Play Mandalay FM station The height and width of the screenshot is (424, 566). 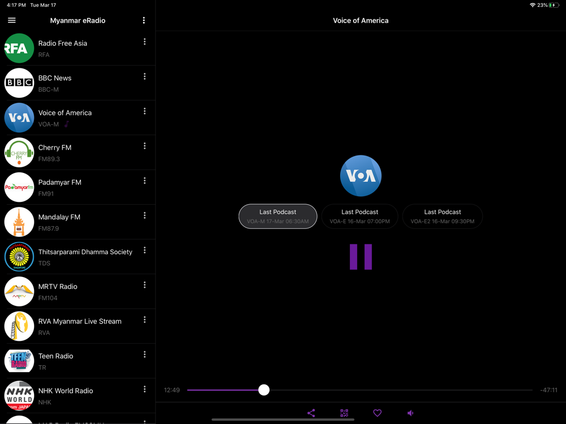point(78,222)
